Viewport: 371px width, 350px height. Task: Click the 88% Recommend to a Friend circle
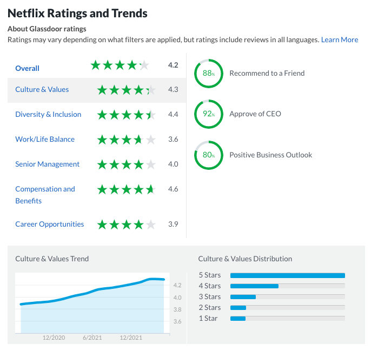tap(209, 74)
